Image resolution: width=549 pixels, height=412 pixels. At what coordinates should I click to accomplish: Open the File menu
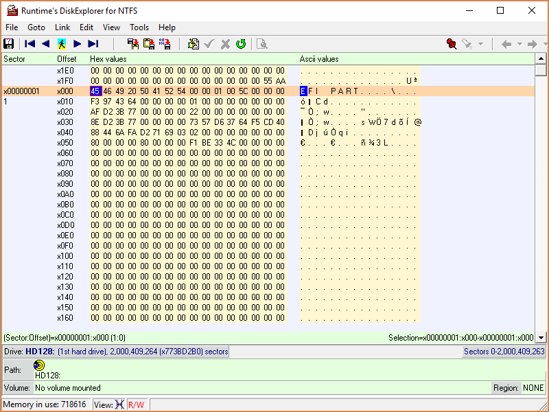(12, 27)
